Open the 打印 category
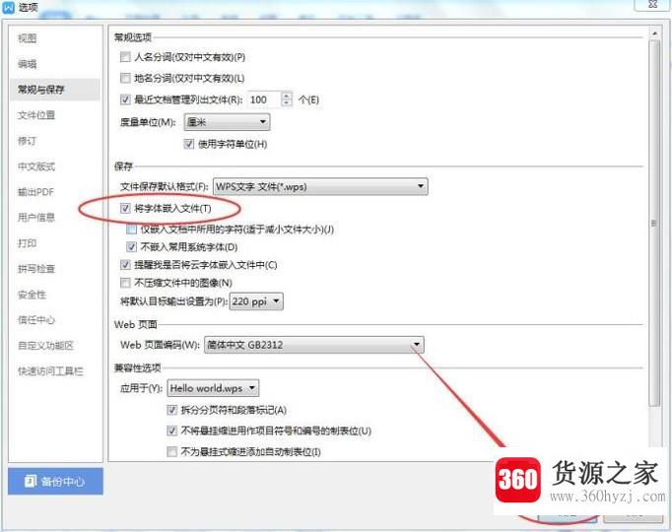This screenshot has height=532, width=672. click(x=27, y=243)
